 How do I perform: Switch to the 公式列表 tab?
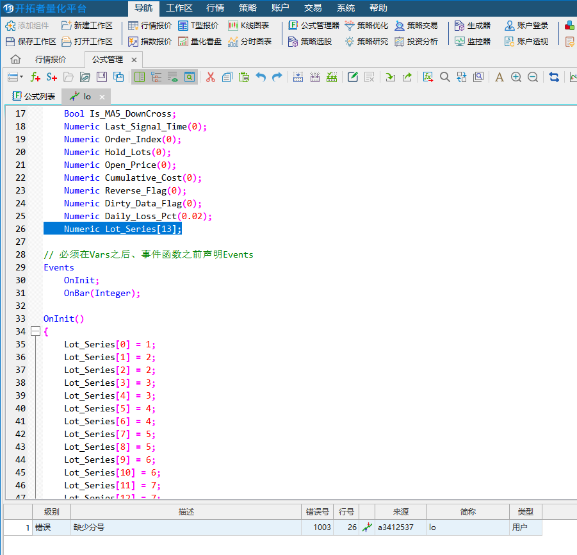click(x=34, y=97)
